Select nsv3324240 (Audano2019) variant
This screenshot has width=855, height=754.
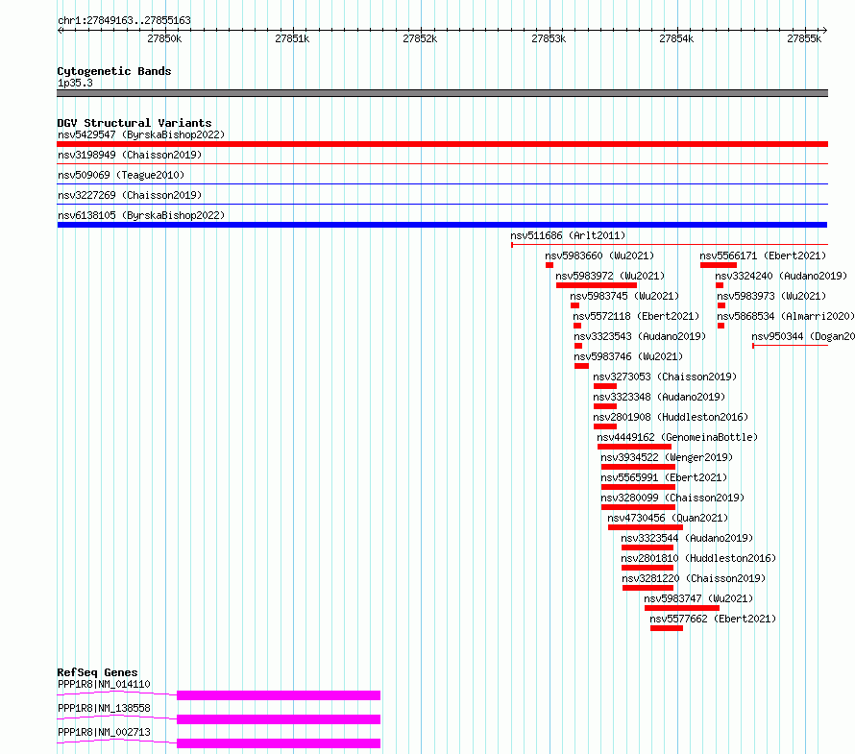781,276
